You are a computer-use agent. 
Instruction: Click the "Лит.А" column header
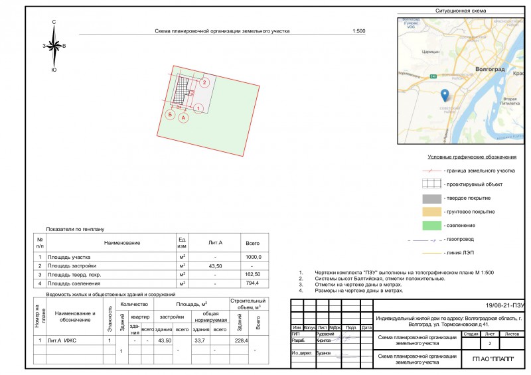[x=215, y=243]
